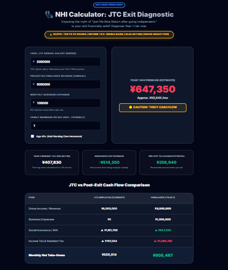This screenshot has height=270, width=228.
Task: Focus the Projected Freelance Revenue input
Action: pos(65,84)
